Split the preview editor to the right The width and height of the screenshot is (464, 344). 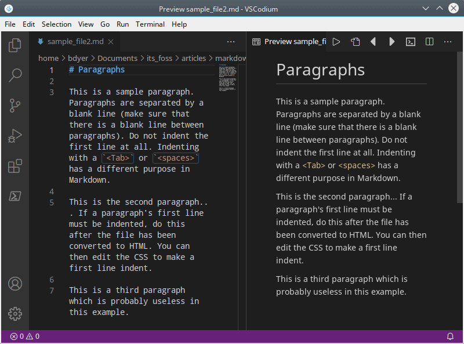point(429,42)
